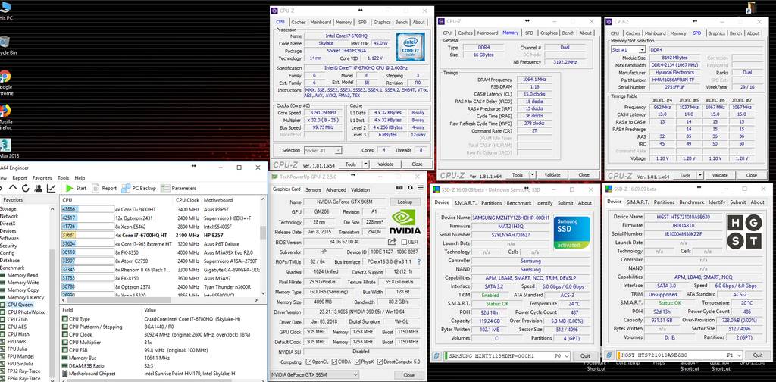Click the Tools dropdown arrow in CPU-Z CPU window
Screen dimensions: 776x382
pos(366,164)
